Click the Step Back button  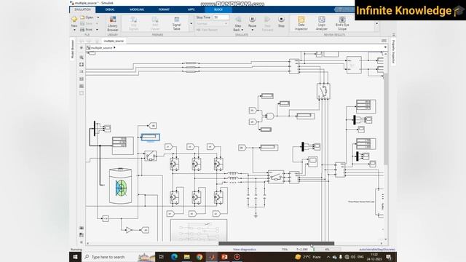pyautogui.click(x=238, y=23)
